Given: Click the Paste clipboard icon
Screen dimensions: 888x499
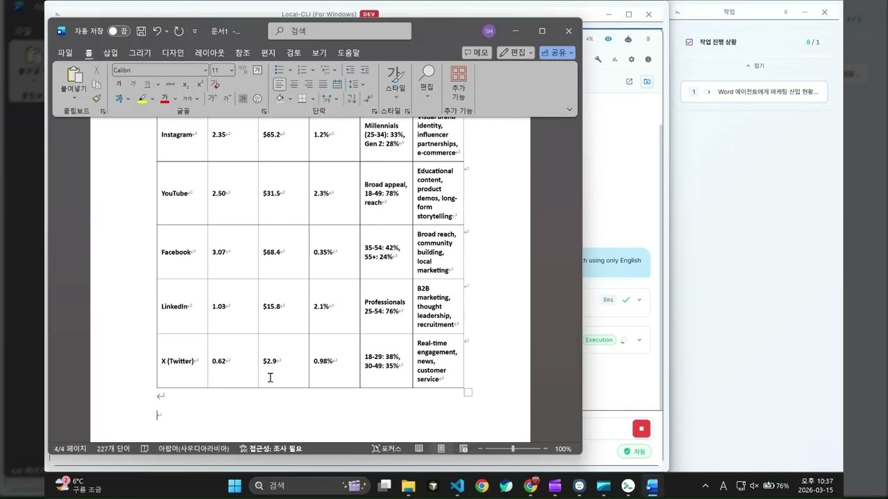Looking at the screenshot, I should click(x=74, y=76).
